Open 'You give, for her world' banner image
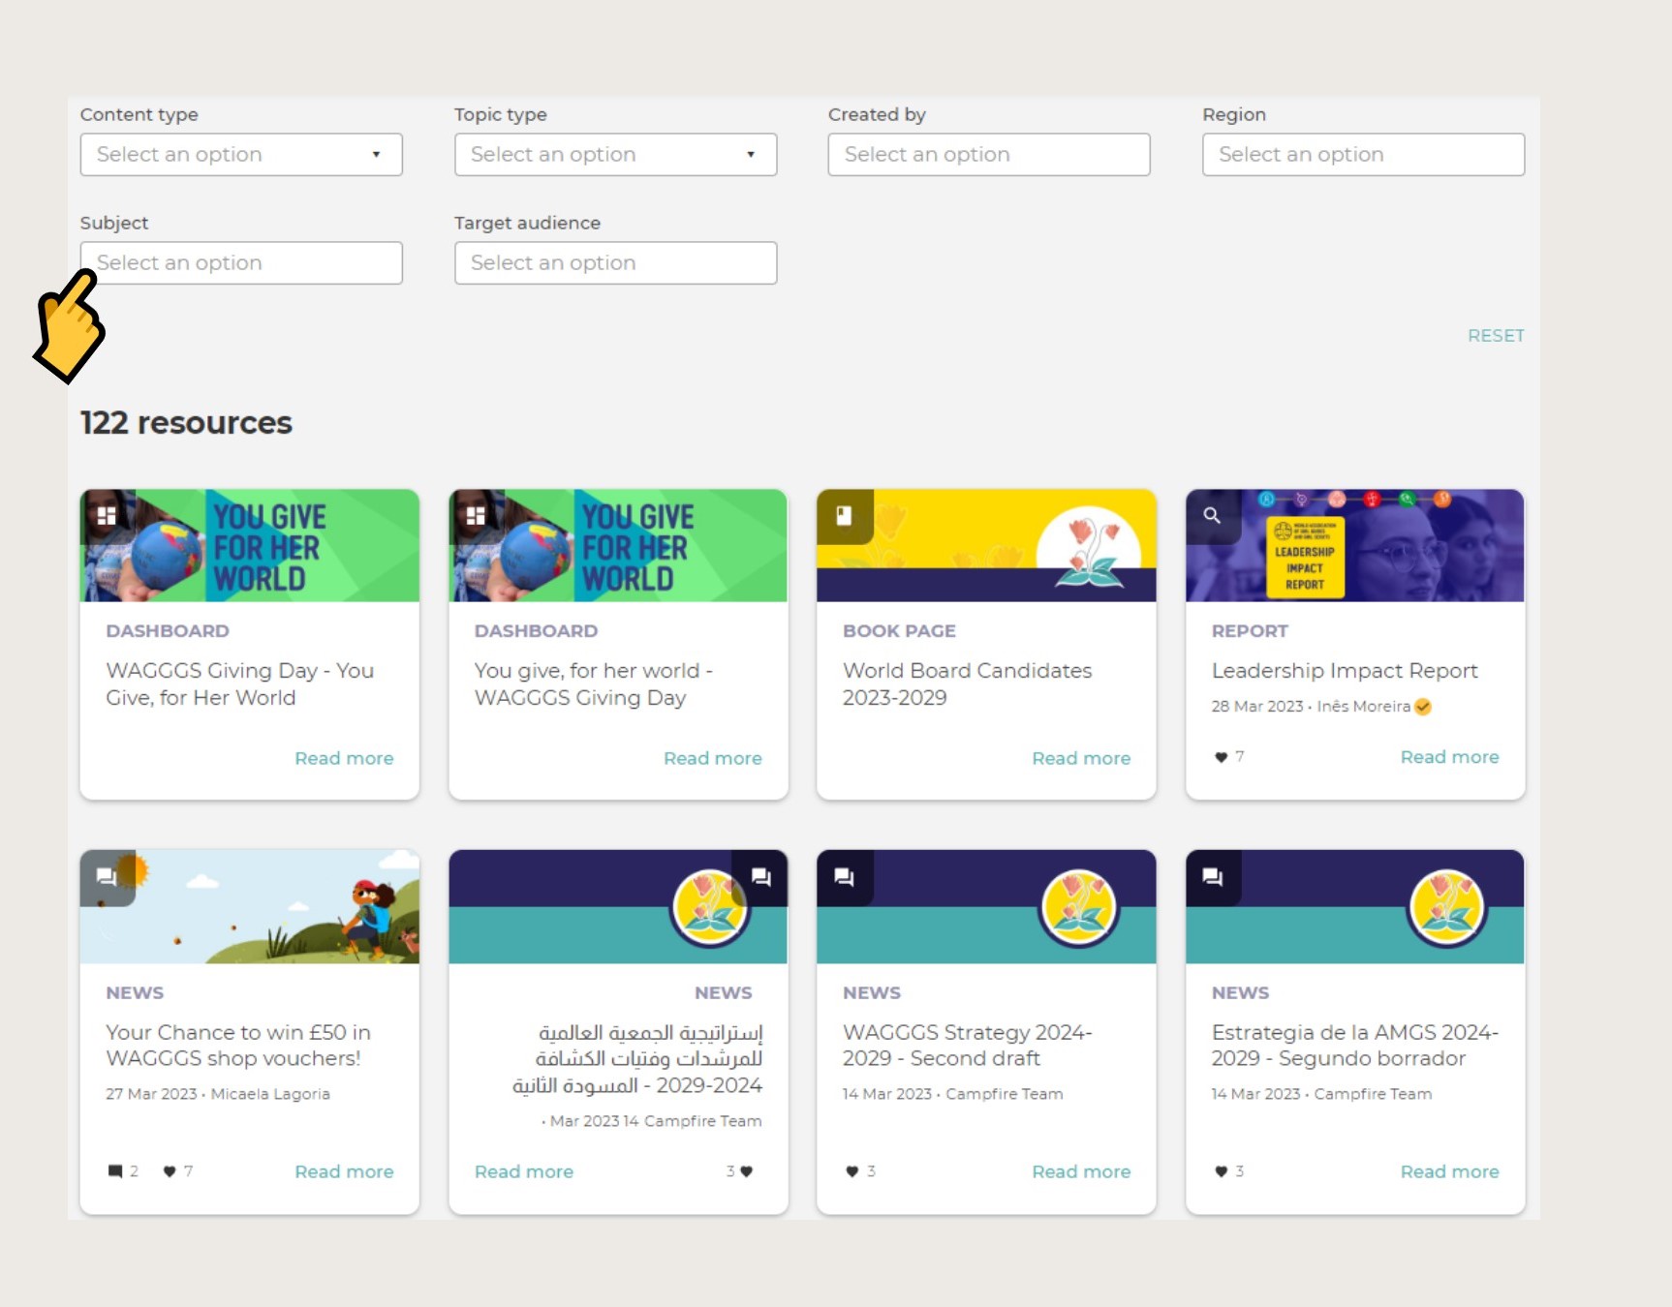This screenshot has height=1307, width=1672. coord(618,546)
